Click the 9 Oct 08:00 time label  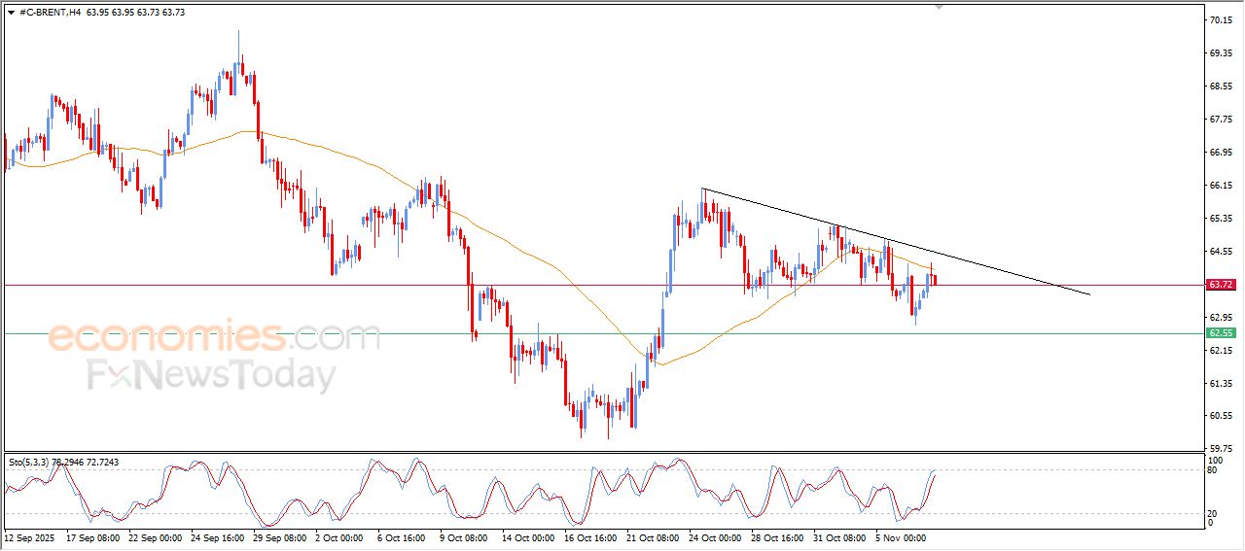click(x=464, y=536)
